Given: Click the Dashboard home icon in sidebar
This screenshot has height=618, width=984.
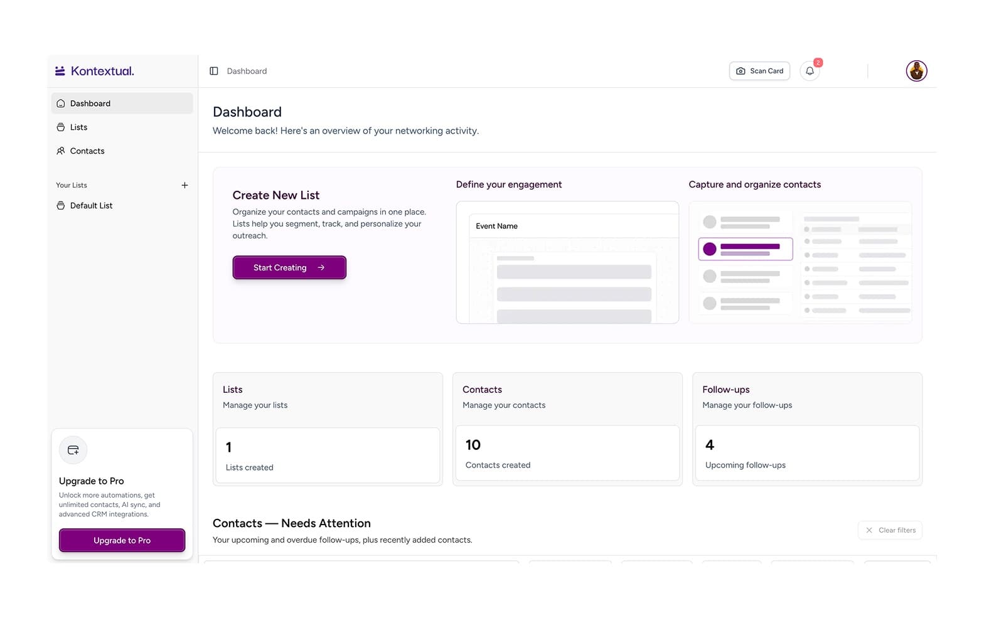Looking at the screenshot, I should click(61, 104).
